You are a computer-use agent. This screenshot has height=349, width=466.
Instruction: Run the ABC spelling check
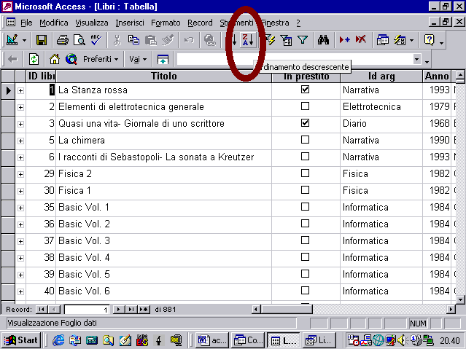tap(96, 40)
